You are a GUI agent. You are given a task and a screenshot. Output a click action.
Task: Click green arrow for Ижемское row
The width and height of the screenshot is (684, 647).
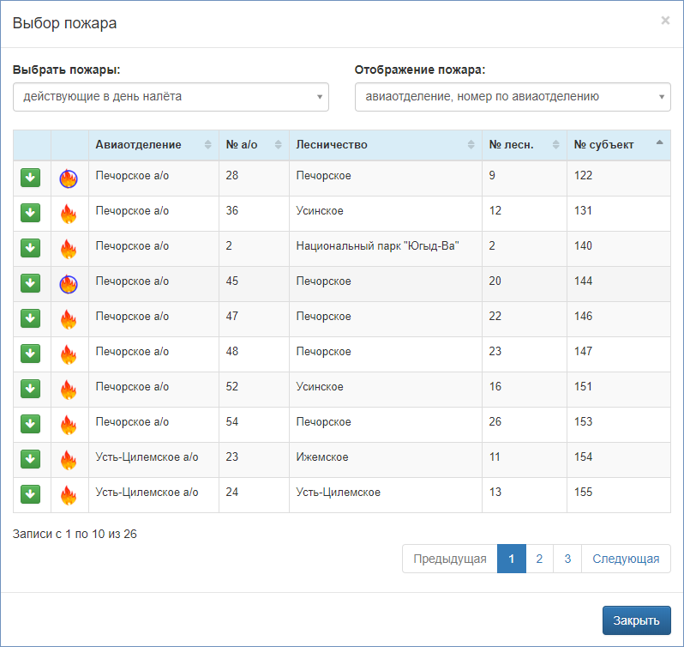pos(30,459)
